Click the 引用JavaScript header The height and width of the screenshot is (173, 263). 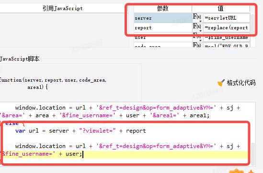[x=63, y=8]
